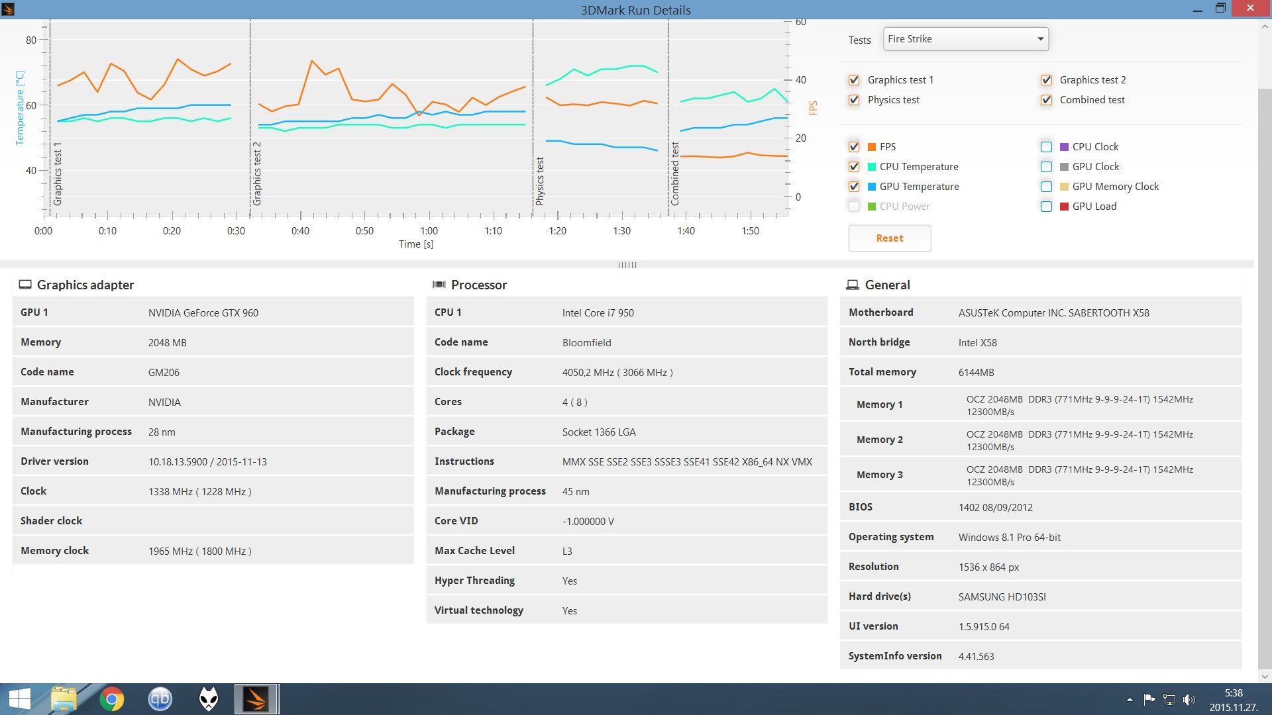
Task: Open foobar2000 alien icon in taskbar
Action: point(209,699)
